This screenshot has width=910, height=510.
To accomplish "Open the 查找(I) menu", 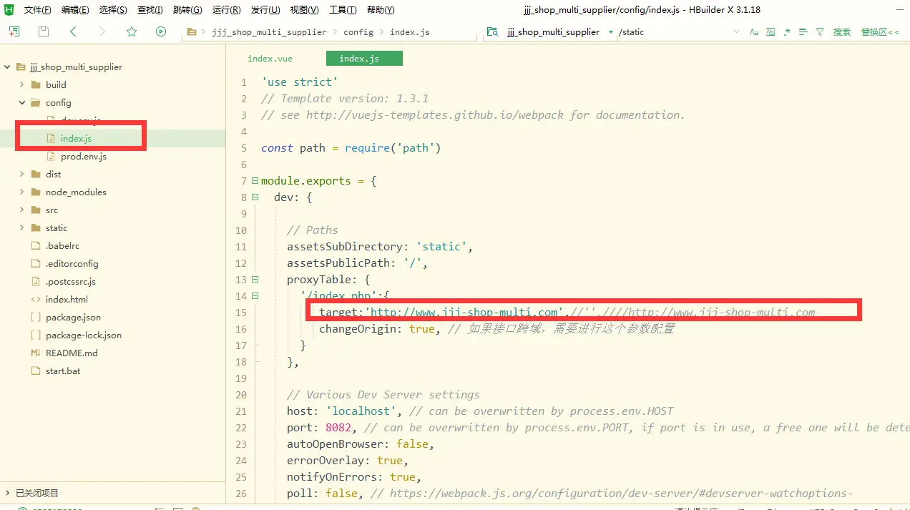I will pyautogui.click(x=150, y=10).
